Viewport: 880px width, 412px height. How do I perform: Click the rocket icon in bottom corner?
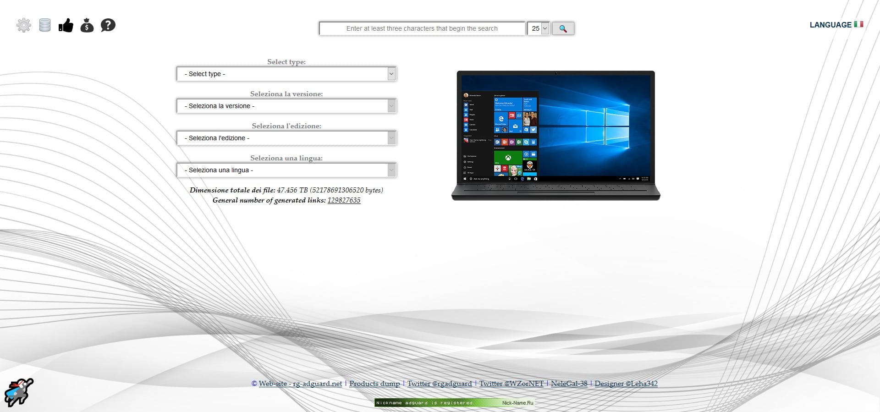pos(19,392)
